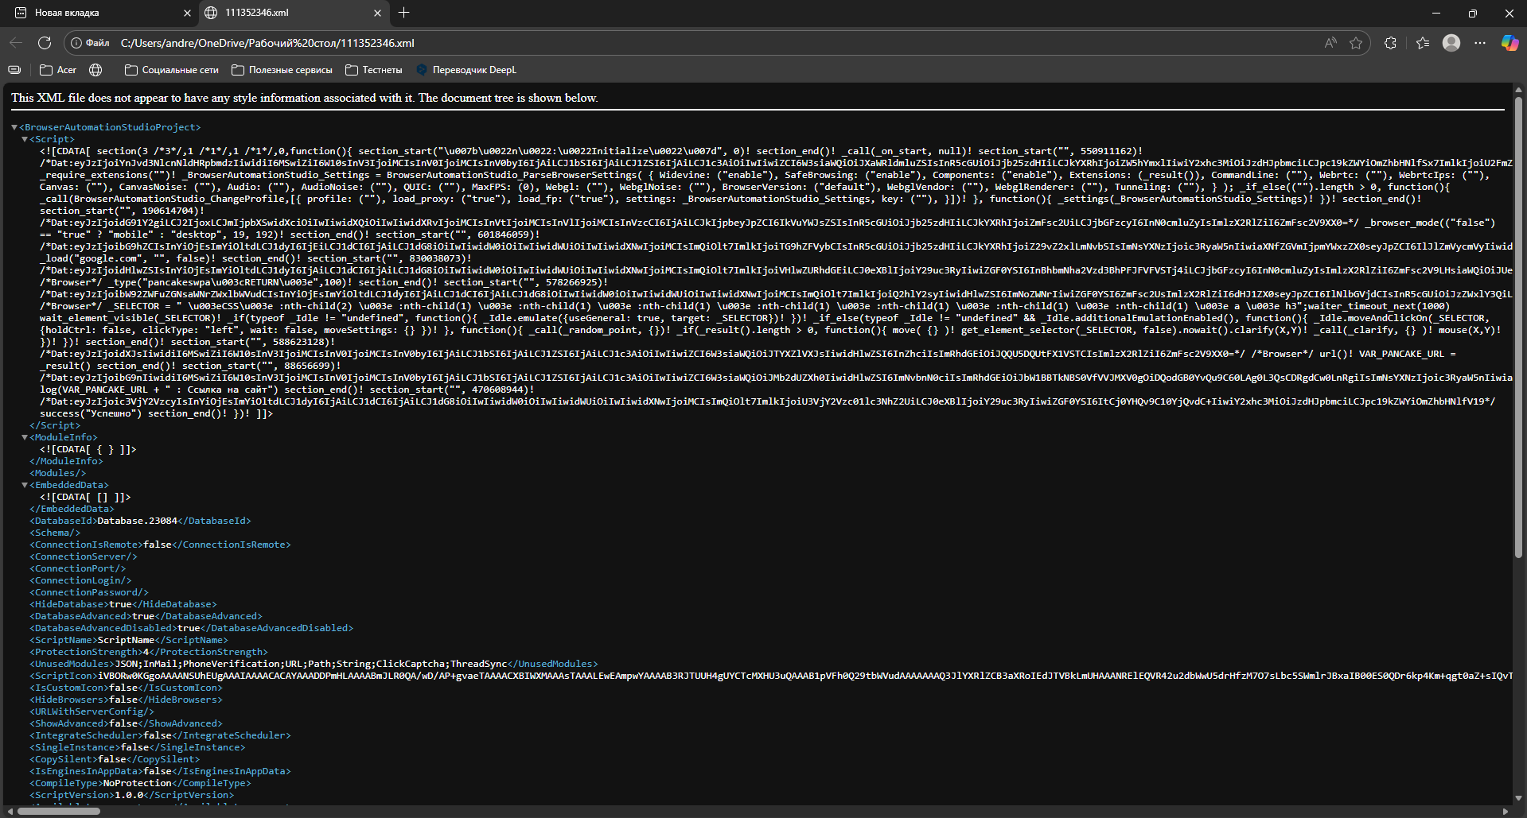Open tab actions menu icon
The image size is (1527, 818).
click(x=21, y=13)
